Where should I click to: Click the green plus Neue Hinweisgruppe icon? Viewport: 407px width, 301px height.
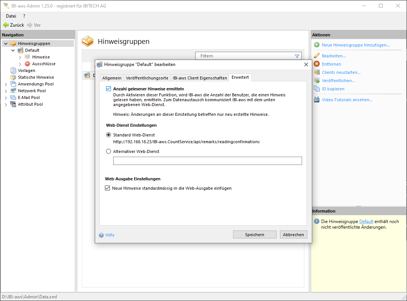pos(317,45)
